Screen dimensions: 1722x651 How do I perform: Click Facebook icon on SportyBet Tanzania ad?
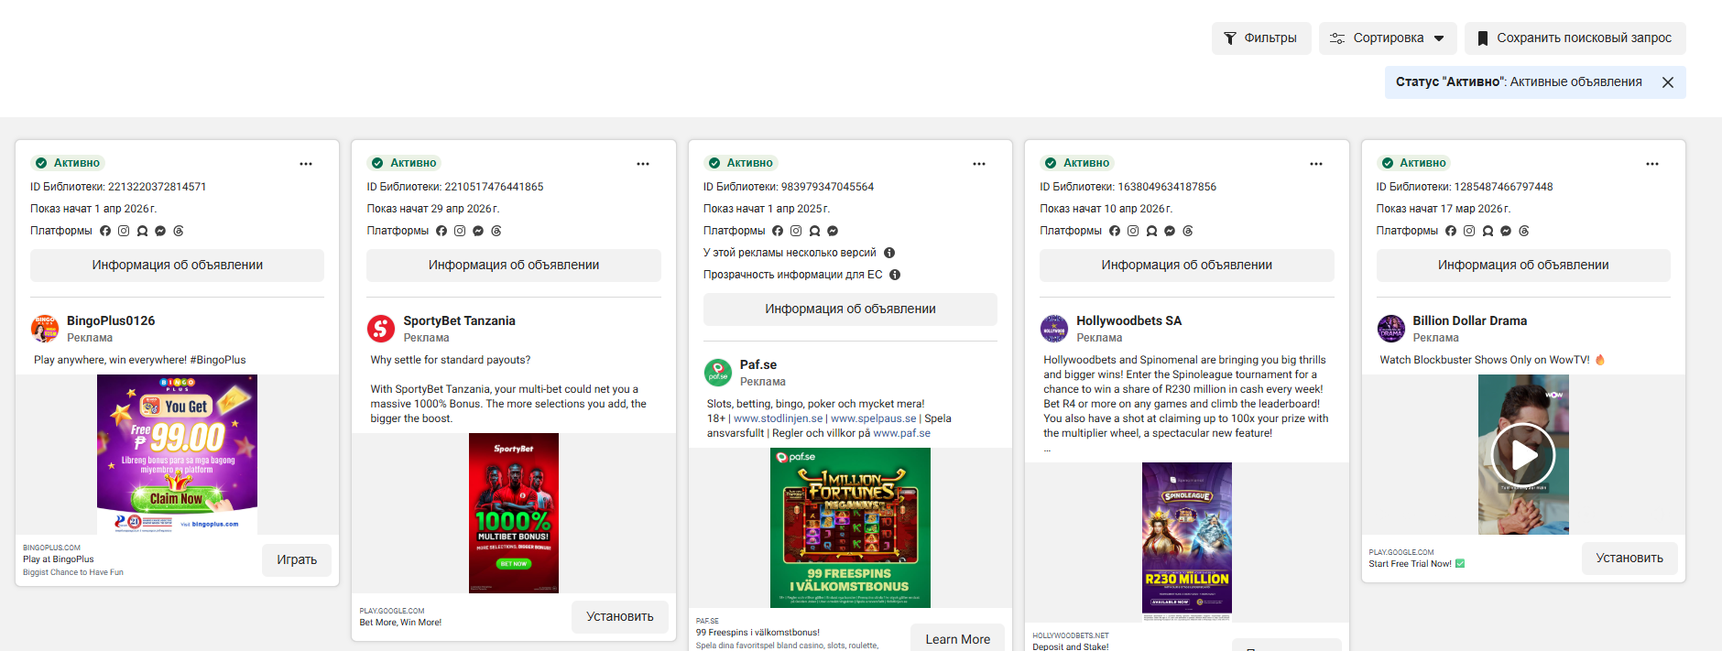click(441, 231)
